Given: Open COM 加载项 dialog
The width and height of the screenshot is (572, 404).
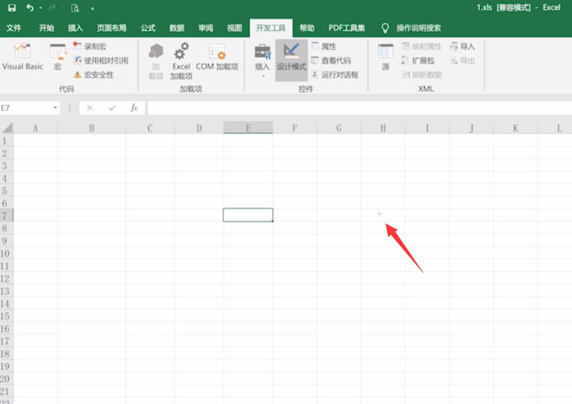Looking at the screenshot, I should pos(217,56).
